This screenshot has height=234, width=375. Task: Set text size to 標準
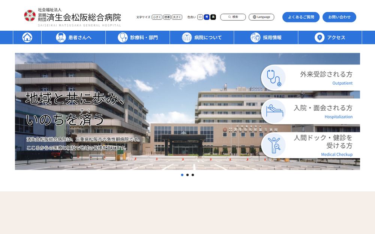tap(167, 17)
